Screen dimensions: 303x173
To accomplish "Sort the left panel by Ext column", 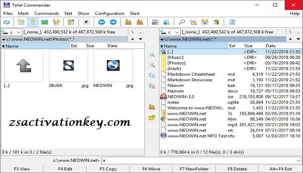I will [x=77, y=46].
